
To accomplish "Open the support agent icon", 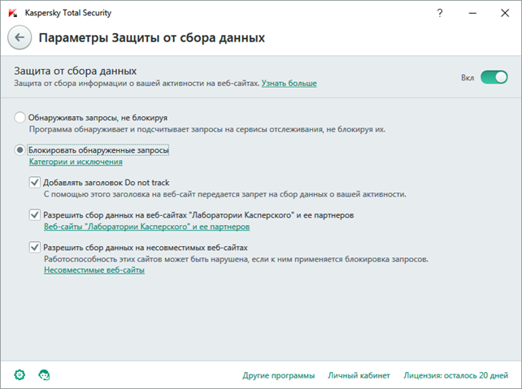I will (44, 374).
